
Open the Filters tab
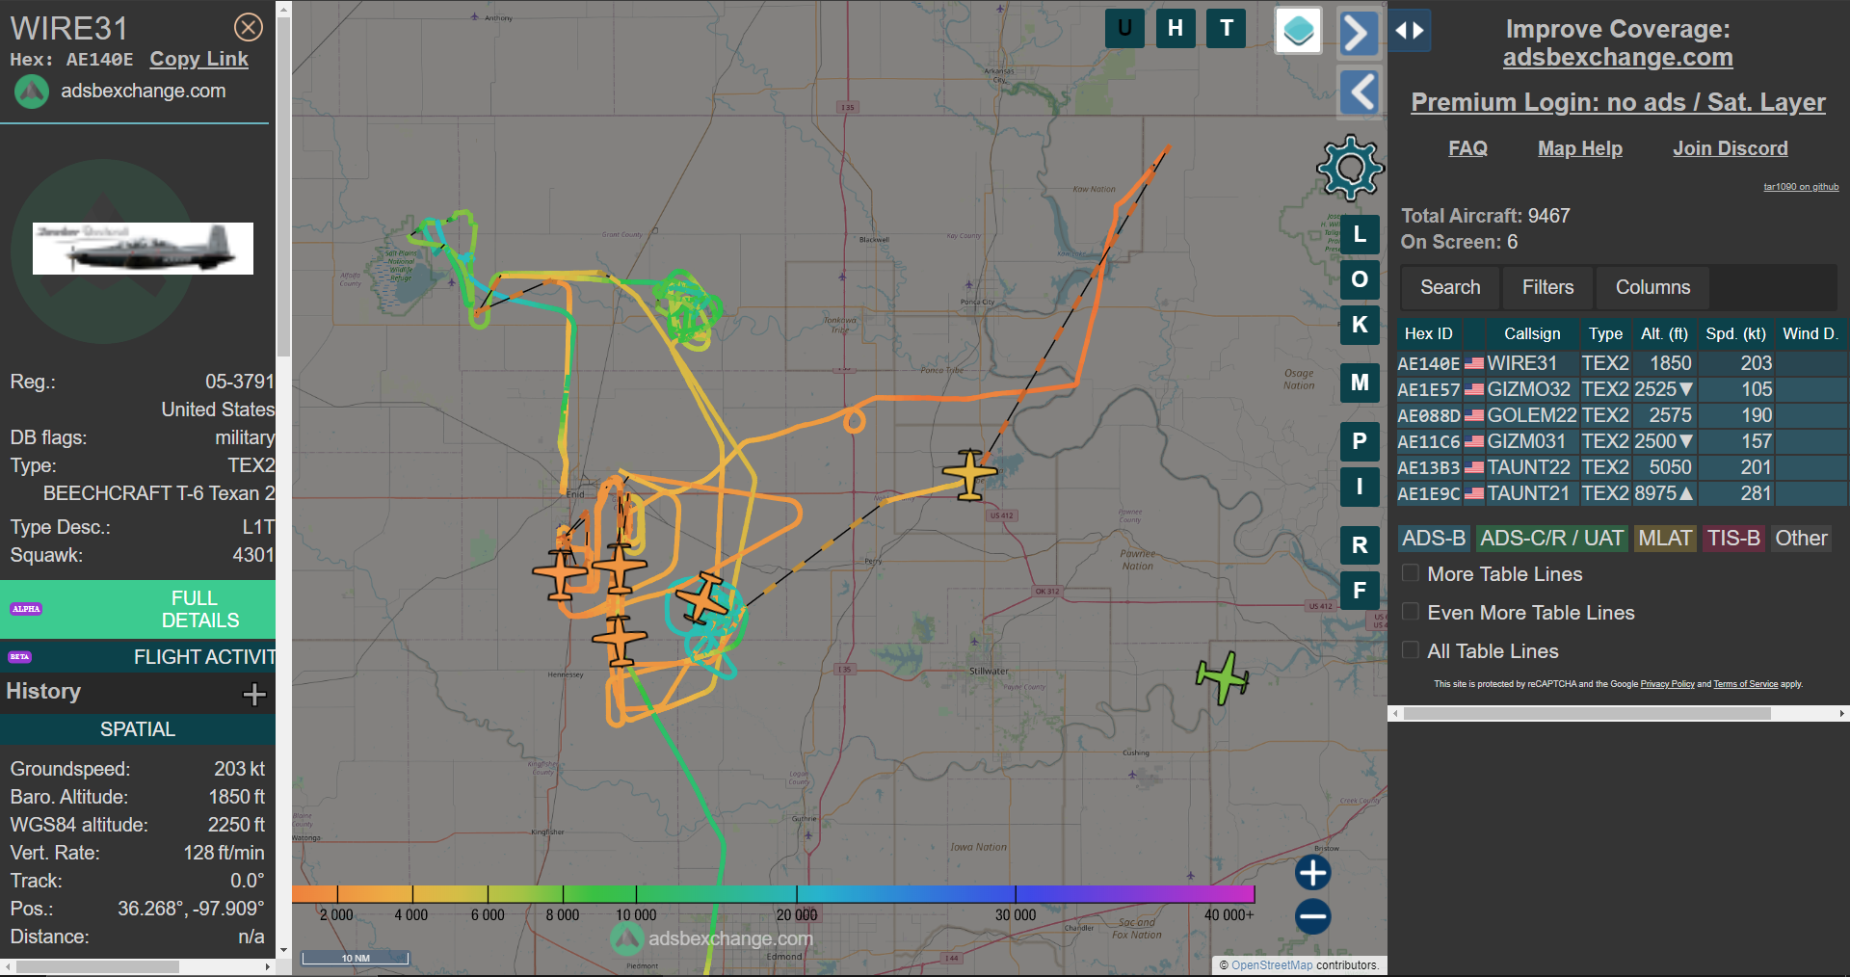coord(1547,287)
